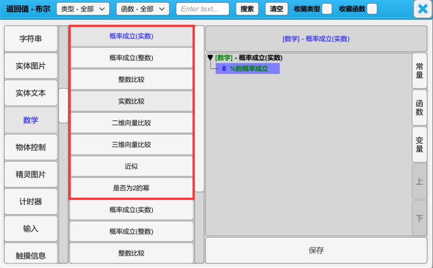Click the 上 move-up button
433x268 pixels.
(x=419, y=181)
